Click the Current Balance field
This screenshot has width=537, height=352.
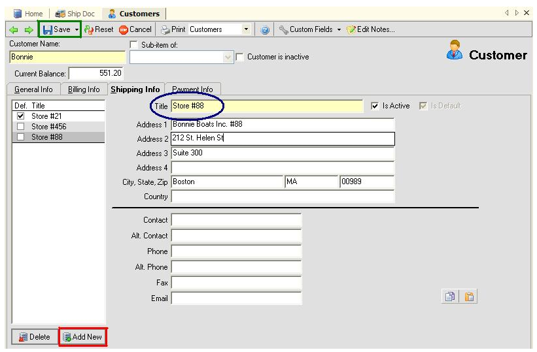[96, 73]
